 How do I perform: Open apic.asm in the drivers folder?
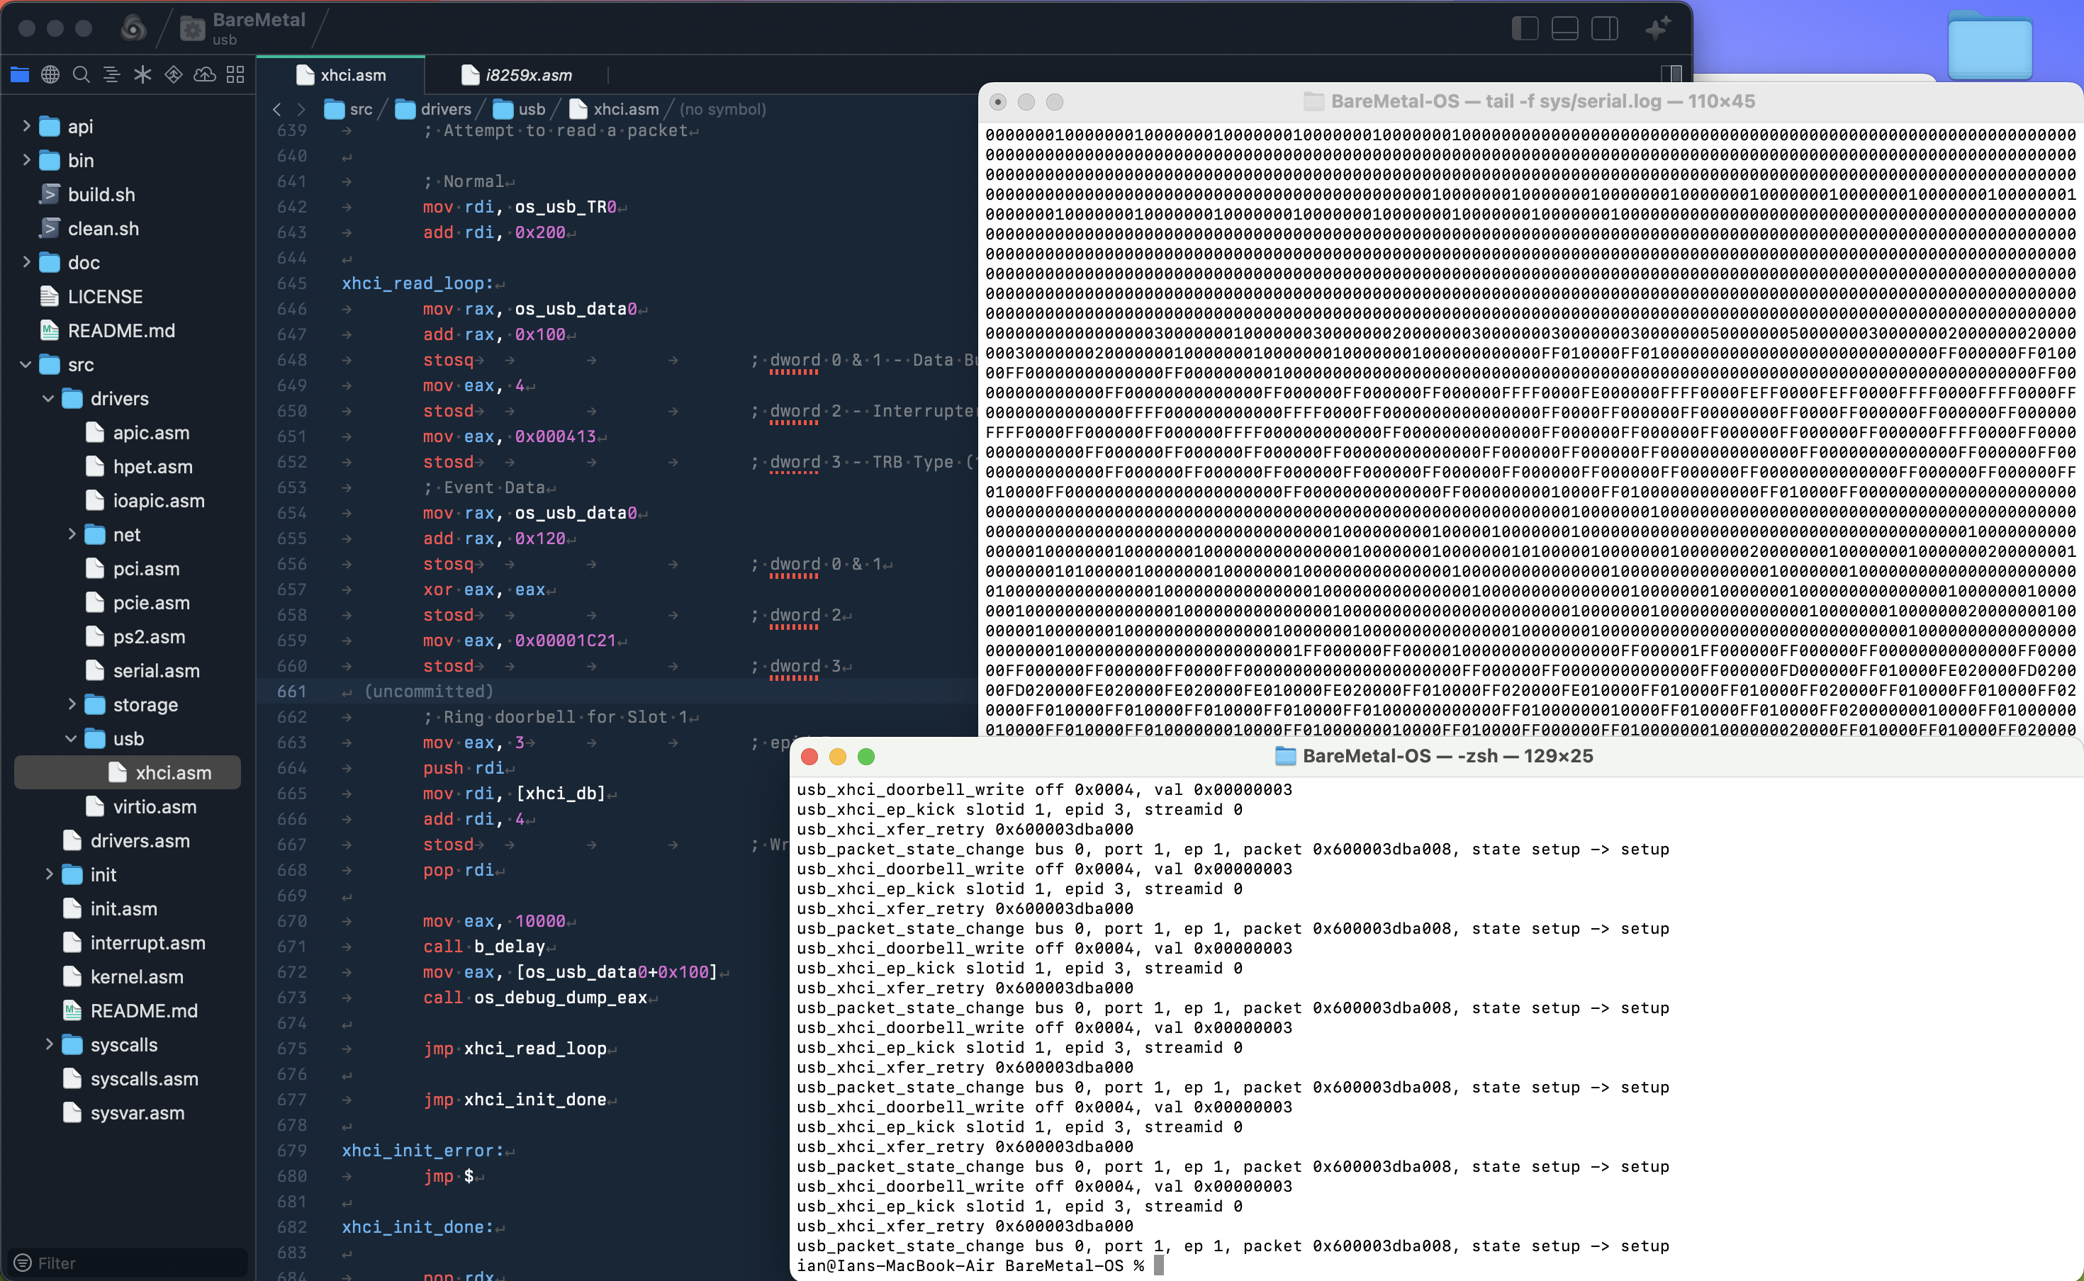[x=151, y=432]
